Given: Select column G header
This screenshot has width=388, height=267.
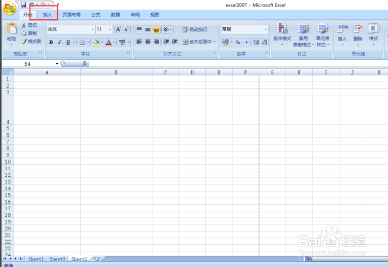Looking at the screenshot, I should [272, 72].
